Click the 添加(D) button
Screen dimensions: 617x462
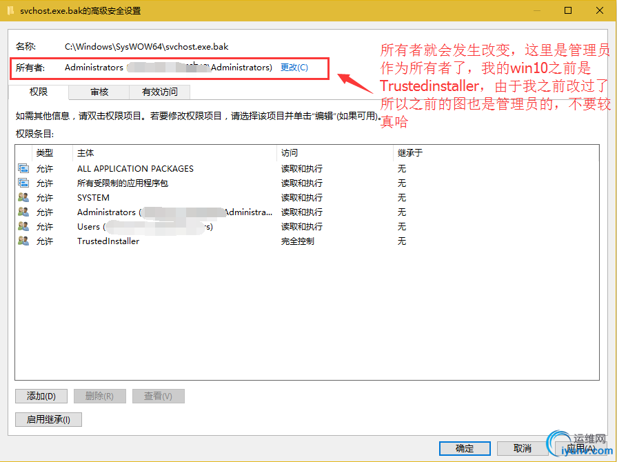click(x=41, y=396)
